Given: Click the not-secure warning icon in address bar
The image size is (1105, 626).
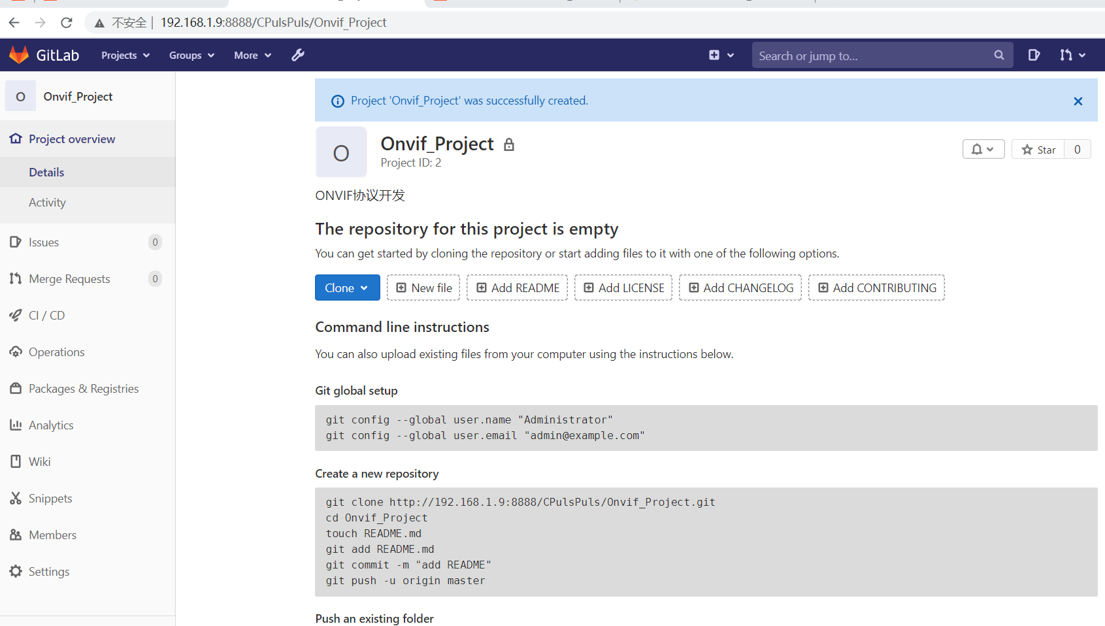Looking at the screenshot, I should [99, 24].
